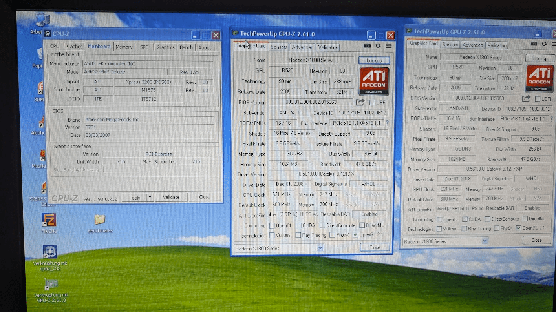Click the BIOS date '03/03/2007' in CPU-Z

coord(148,135)
